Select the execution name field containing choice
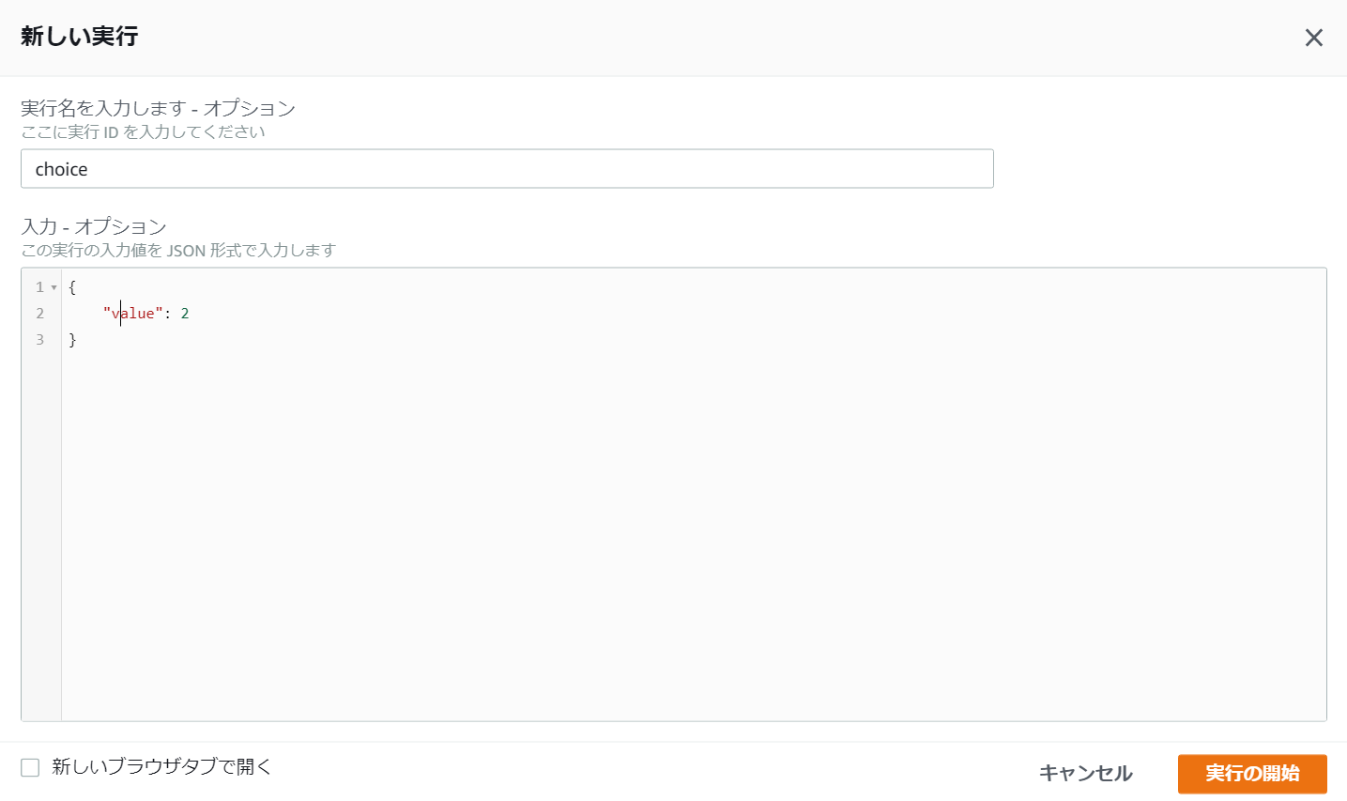1347x801 pixels. pyautogui.click(x=507, y=168)
